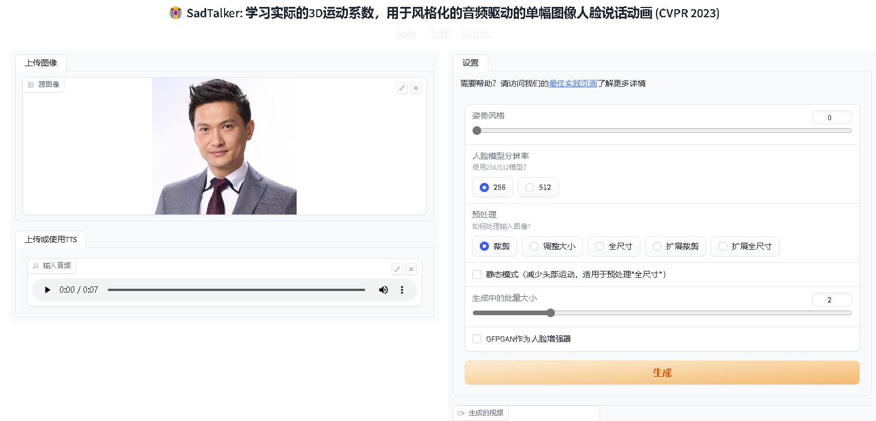Enable GFPGAN face enhancer checkbox
Screen dimensions: 876x421
pyautogui.click(x=477, y=339)
